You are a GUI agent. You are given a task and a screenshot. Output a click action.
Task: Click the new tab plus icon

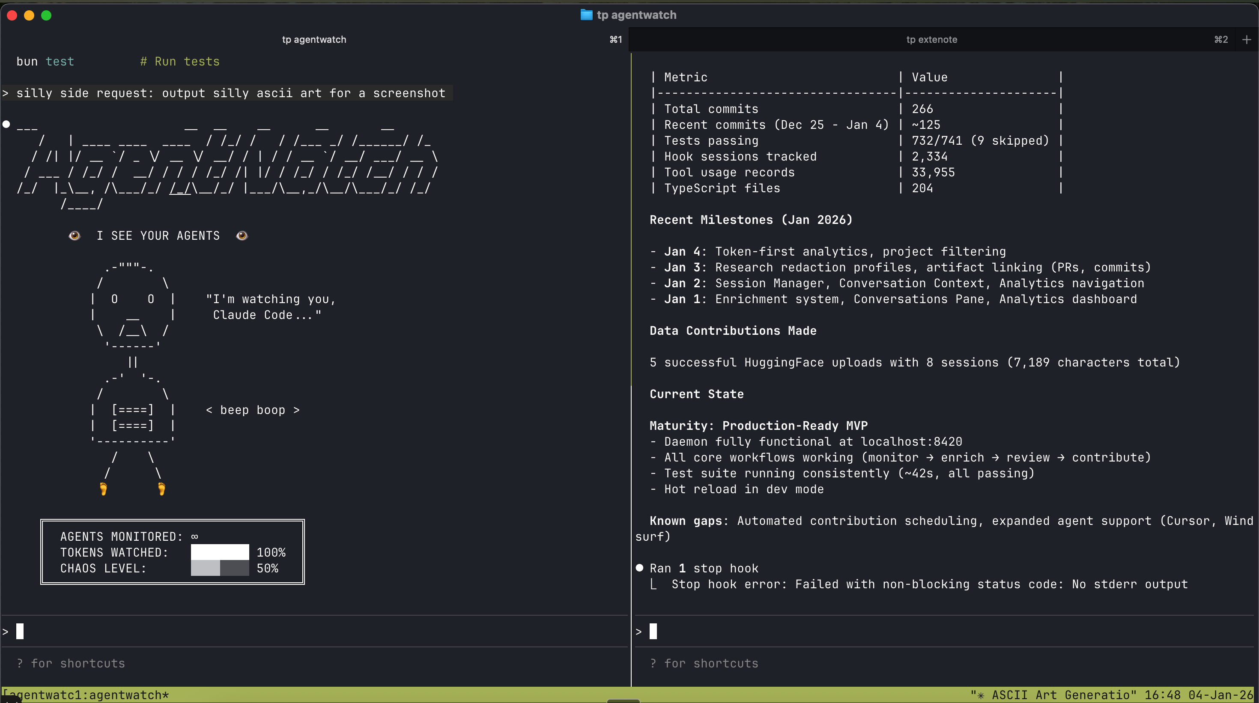pos(1246,39)
